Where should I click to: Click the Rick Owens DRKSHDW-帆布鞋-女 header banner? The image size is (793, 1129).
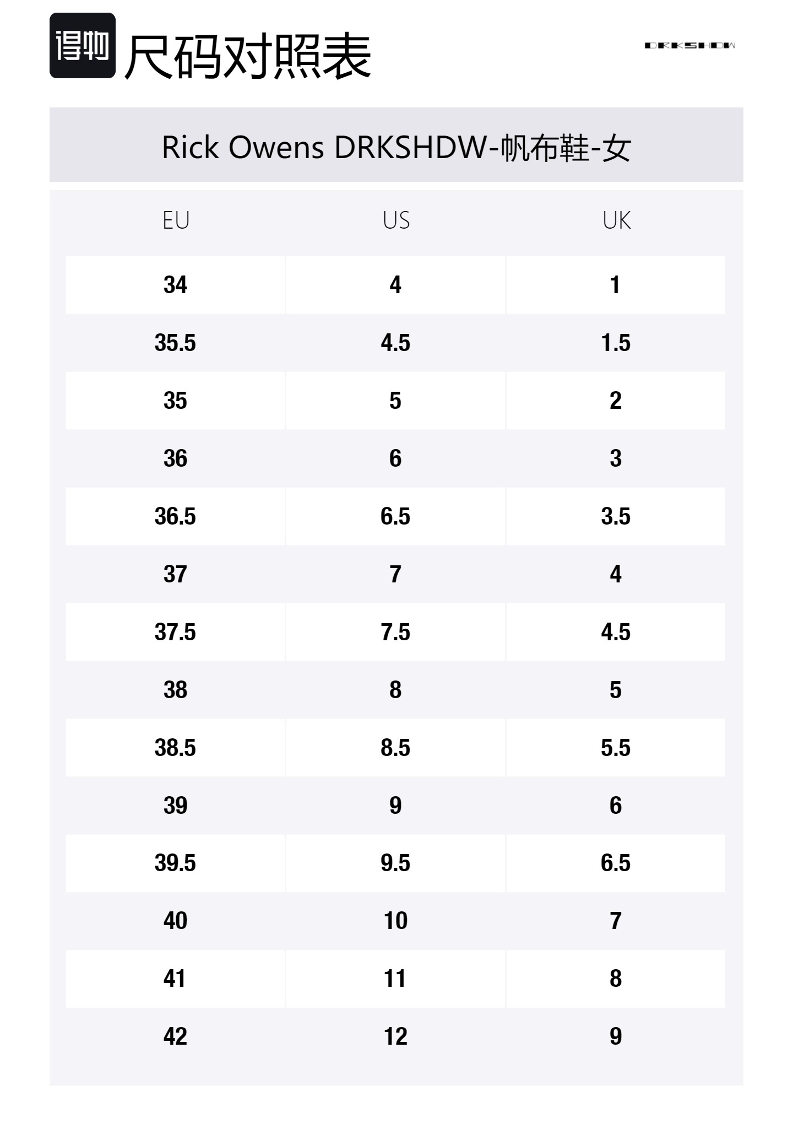tap(396, 147)
